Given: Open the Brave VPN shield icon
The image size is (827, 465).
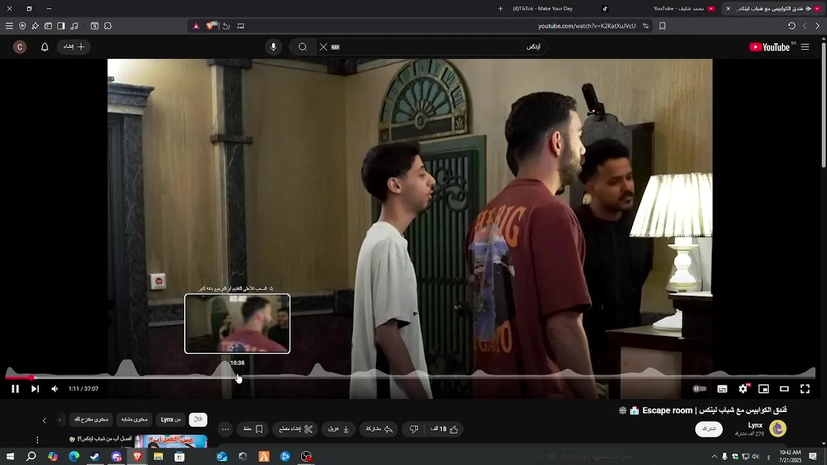Looking at the screenshot, I should pos(23,26).
